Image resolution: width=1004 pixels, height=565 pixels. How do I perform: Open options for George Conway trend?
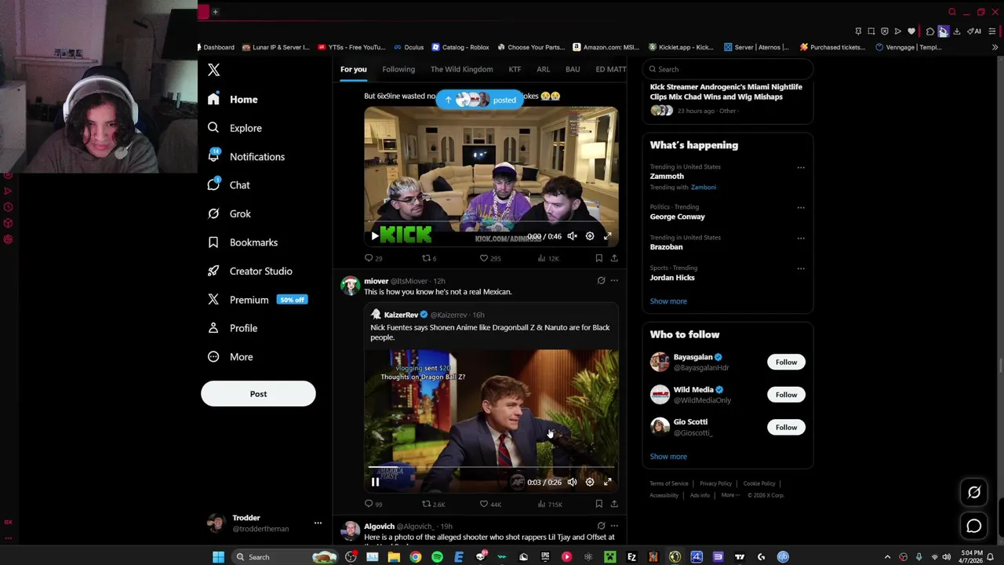(801, 207)
